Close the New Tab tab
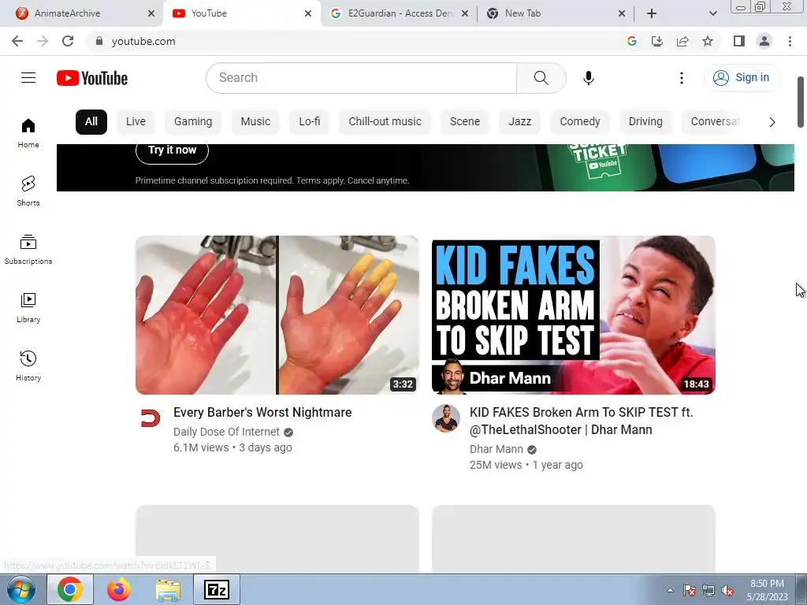 coord(622,13)
